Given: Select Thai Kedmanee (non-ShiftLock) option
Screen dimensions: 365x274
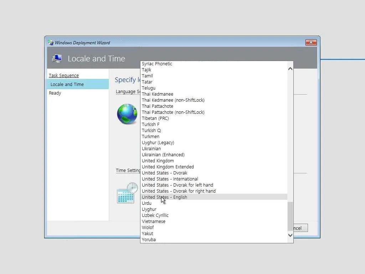Looking at the screenshot, I should 214,100.
